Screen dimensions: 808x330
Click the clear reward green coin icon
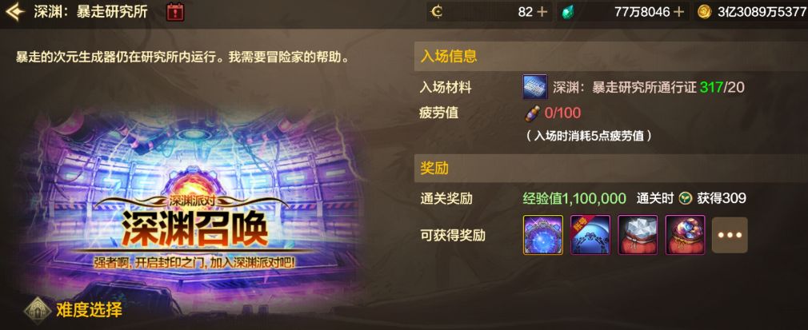[x=685, y=198]
